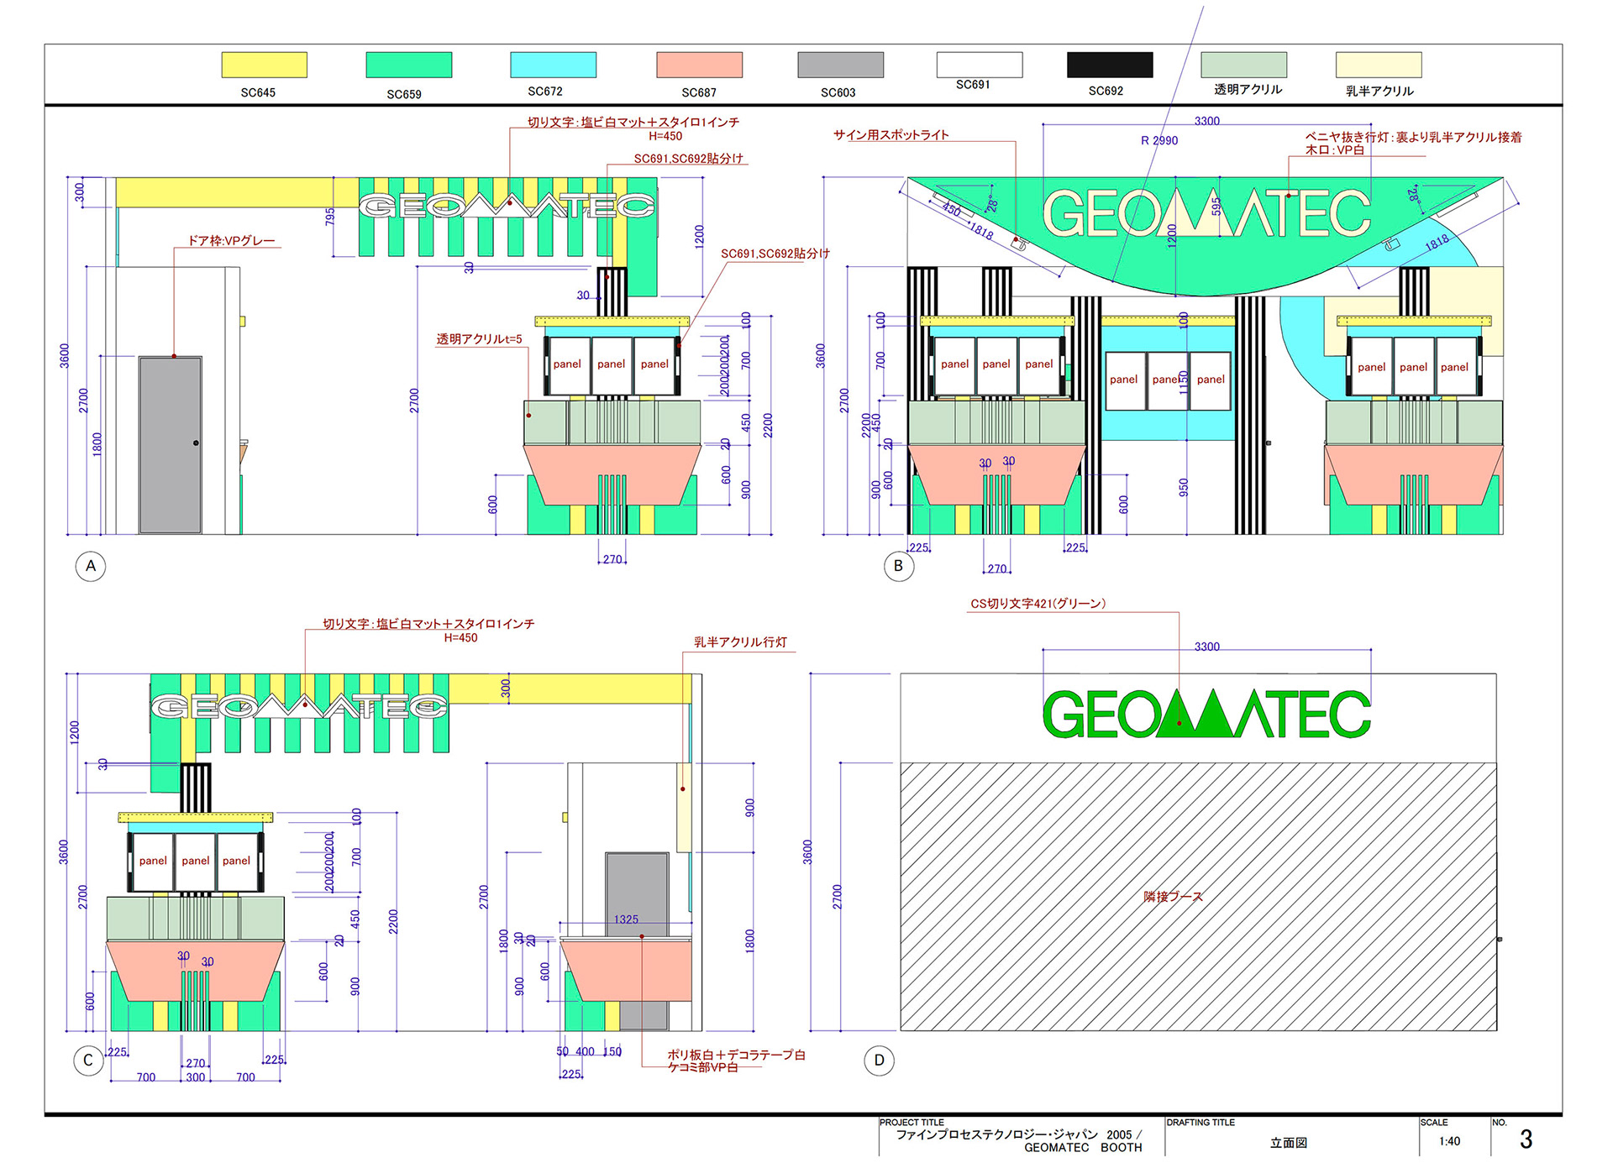The width and height of the screenshot is (1613, 1168).
Task: Click the '隣接ブース' label in hatched area
Action: tap(1173, 897)
